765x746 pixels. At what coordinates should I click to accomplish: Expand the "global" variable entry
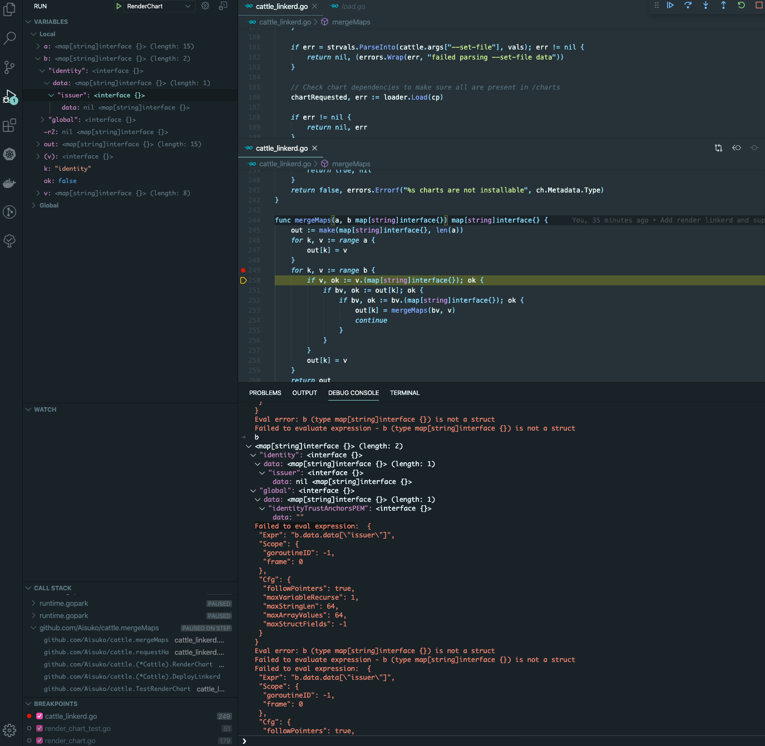pyautogui.click(x=42, y=119)
